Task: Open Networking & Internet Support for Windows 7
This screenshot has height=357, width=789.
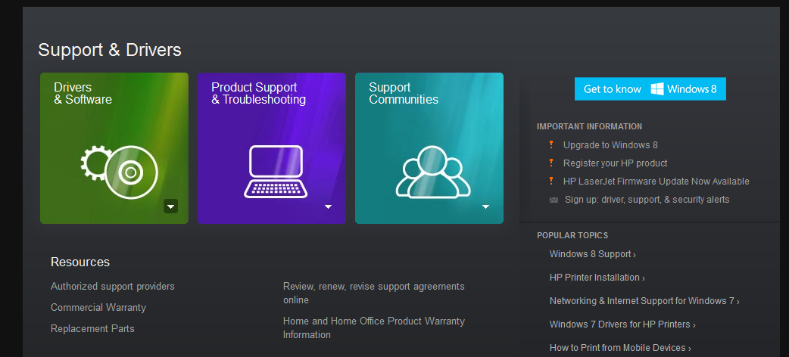Action: point(644,301)
